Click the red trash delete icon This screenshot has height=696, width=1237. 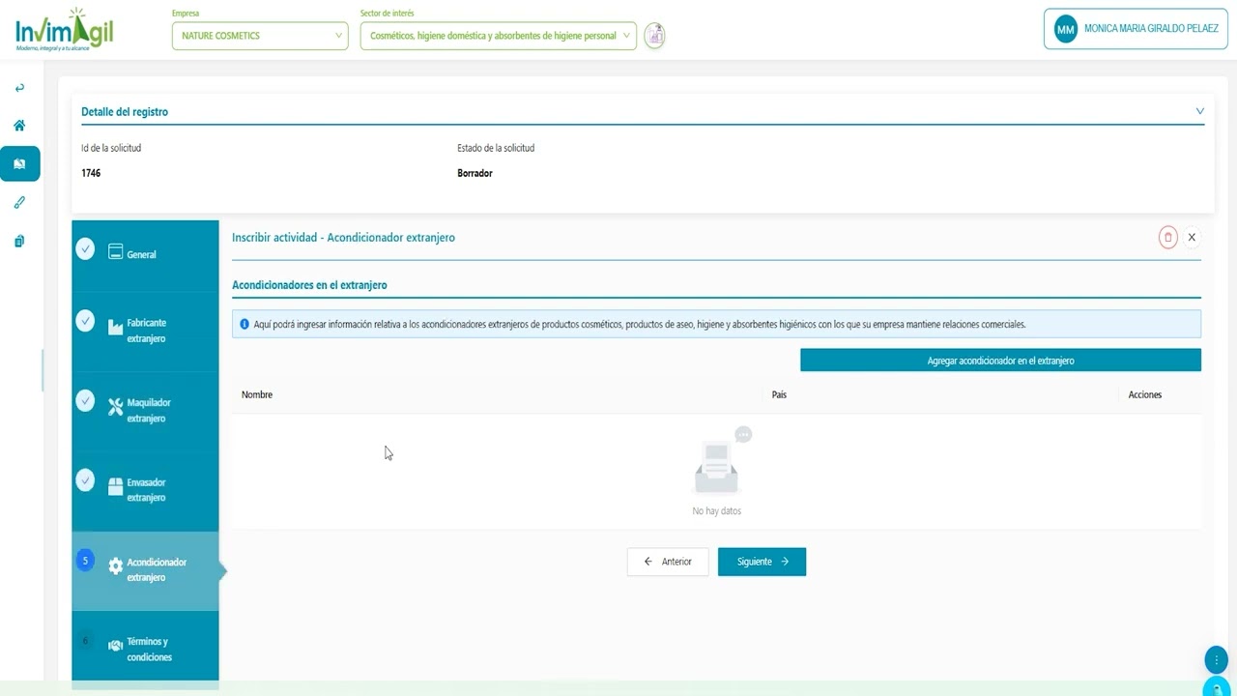[x=1167, y=237]
